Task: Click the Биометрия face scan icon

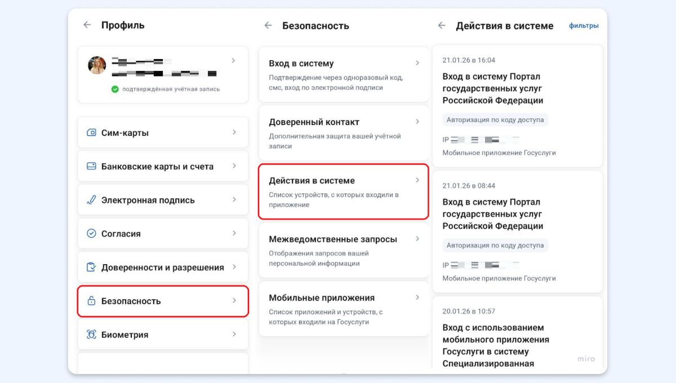Action: click(x=91, y=335)
